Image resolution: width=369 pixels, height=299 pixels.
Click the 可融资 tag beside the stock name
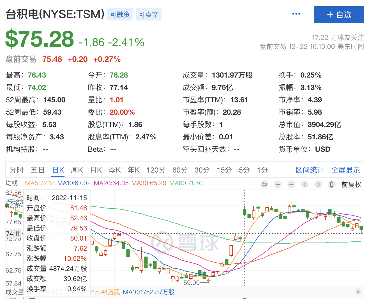coord(120,14)
